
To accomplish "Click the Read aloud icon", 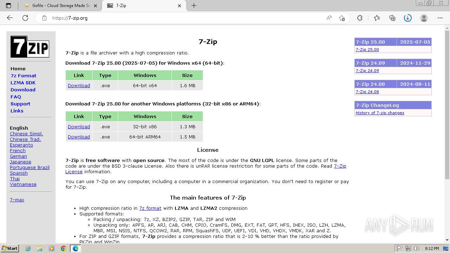I will coord(329,18).
